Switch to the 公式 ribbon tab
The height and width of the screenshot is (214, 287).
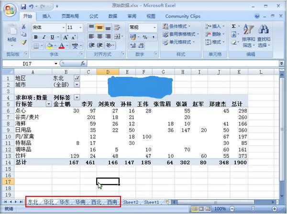[94, 16]
